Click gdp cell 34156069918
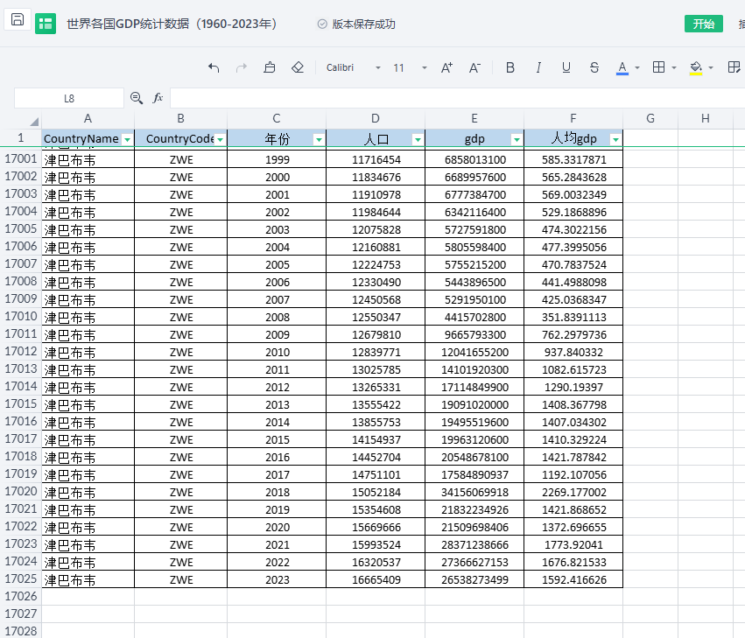This screenshot has width=745, height=638. (474, 492)
